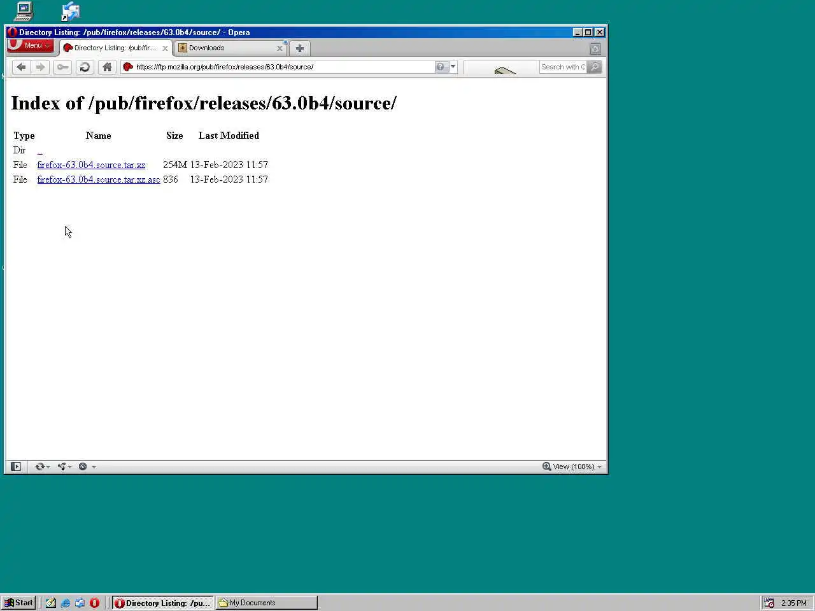815x611 pixels.
Task: Switch to the Directory Listing tab
Action: click(115, 48)
